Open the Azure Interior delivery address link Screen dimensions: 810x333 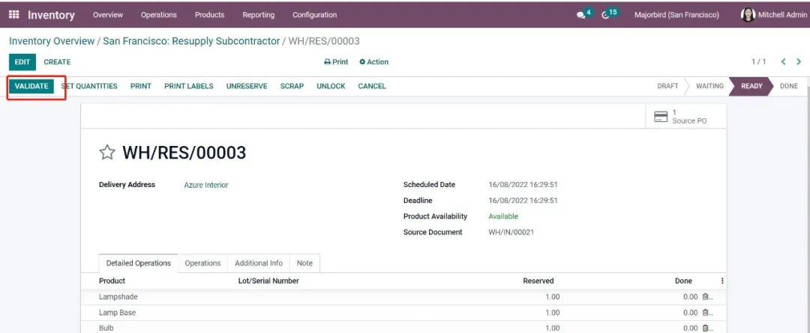[206, 185]
